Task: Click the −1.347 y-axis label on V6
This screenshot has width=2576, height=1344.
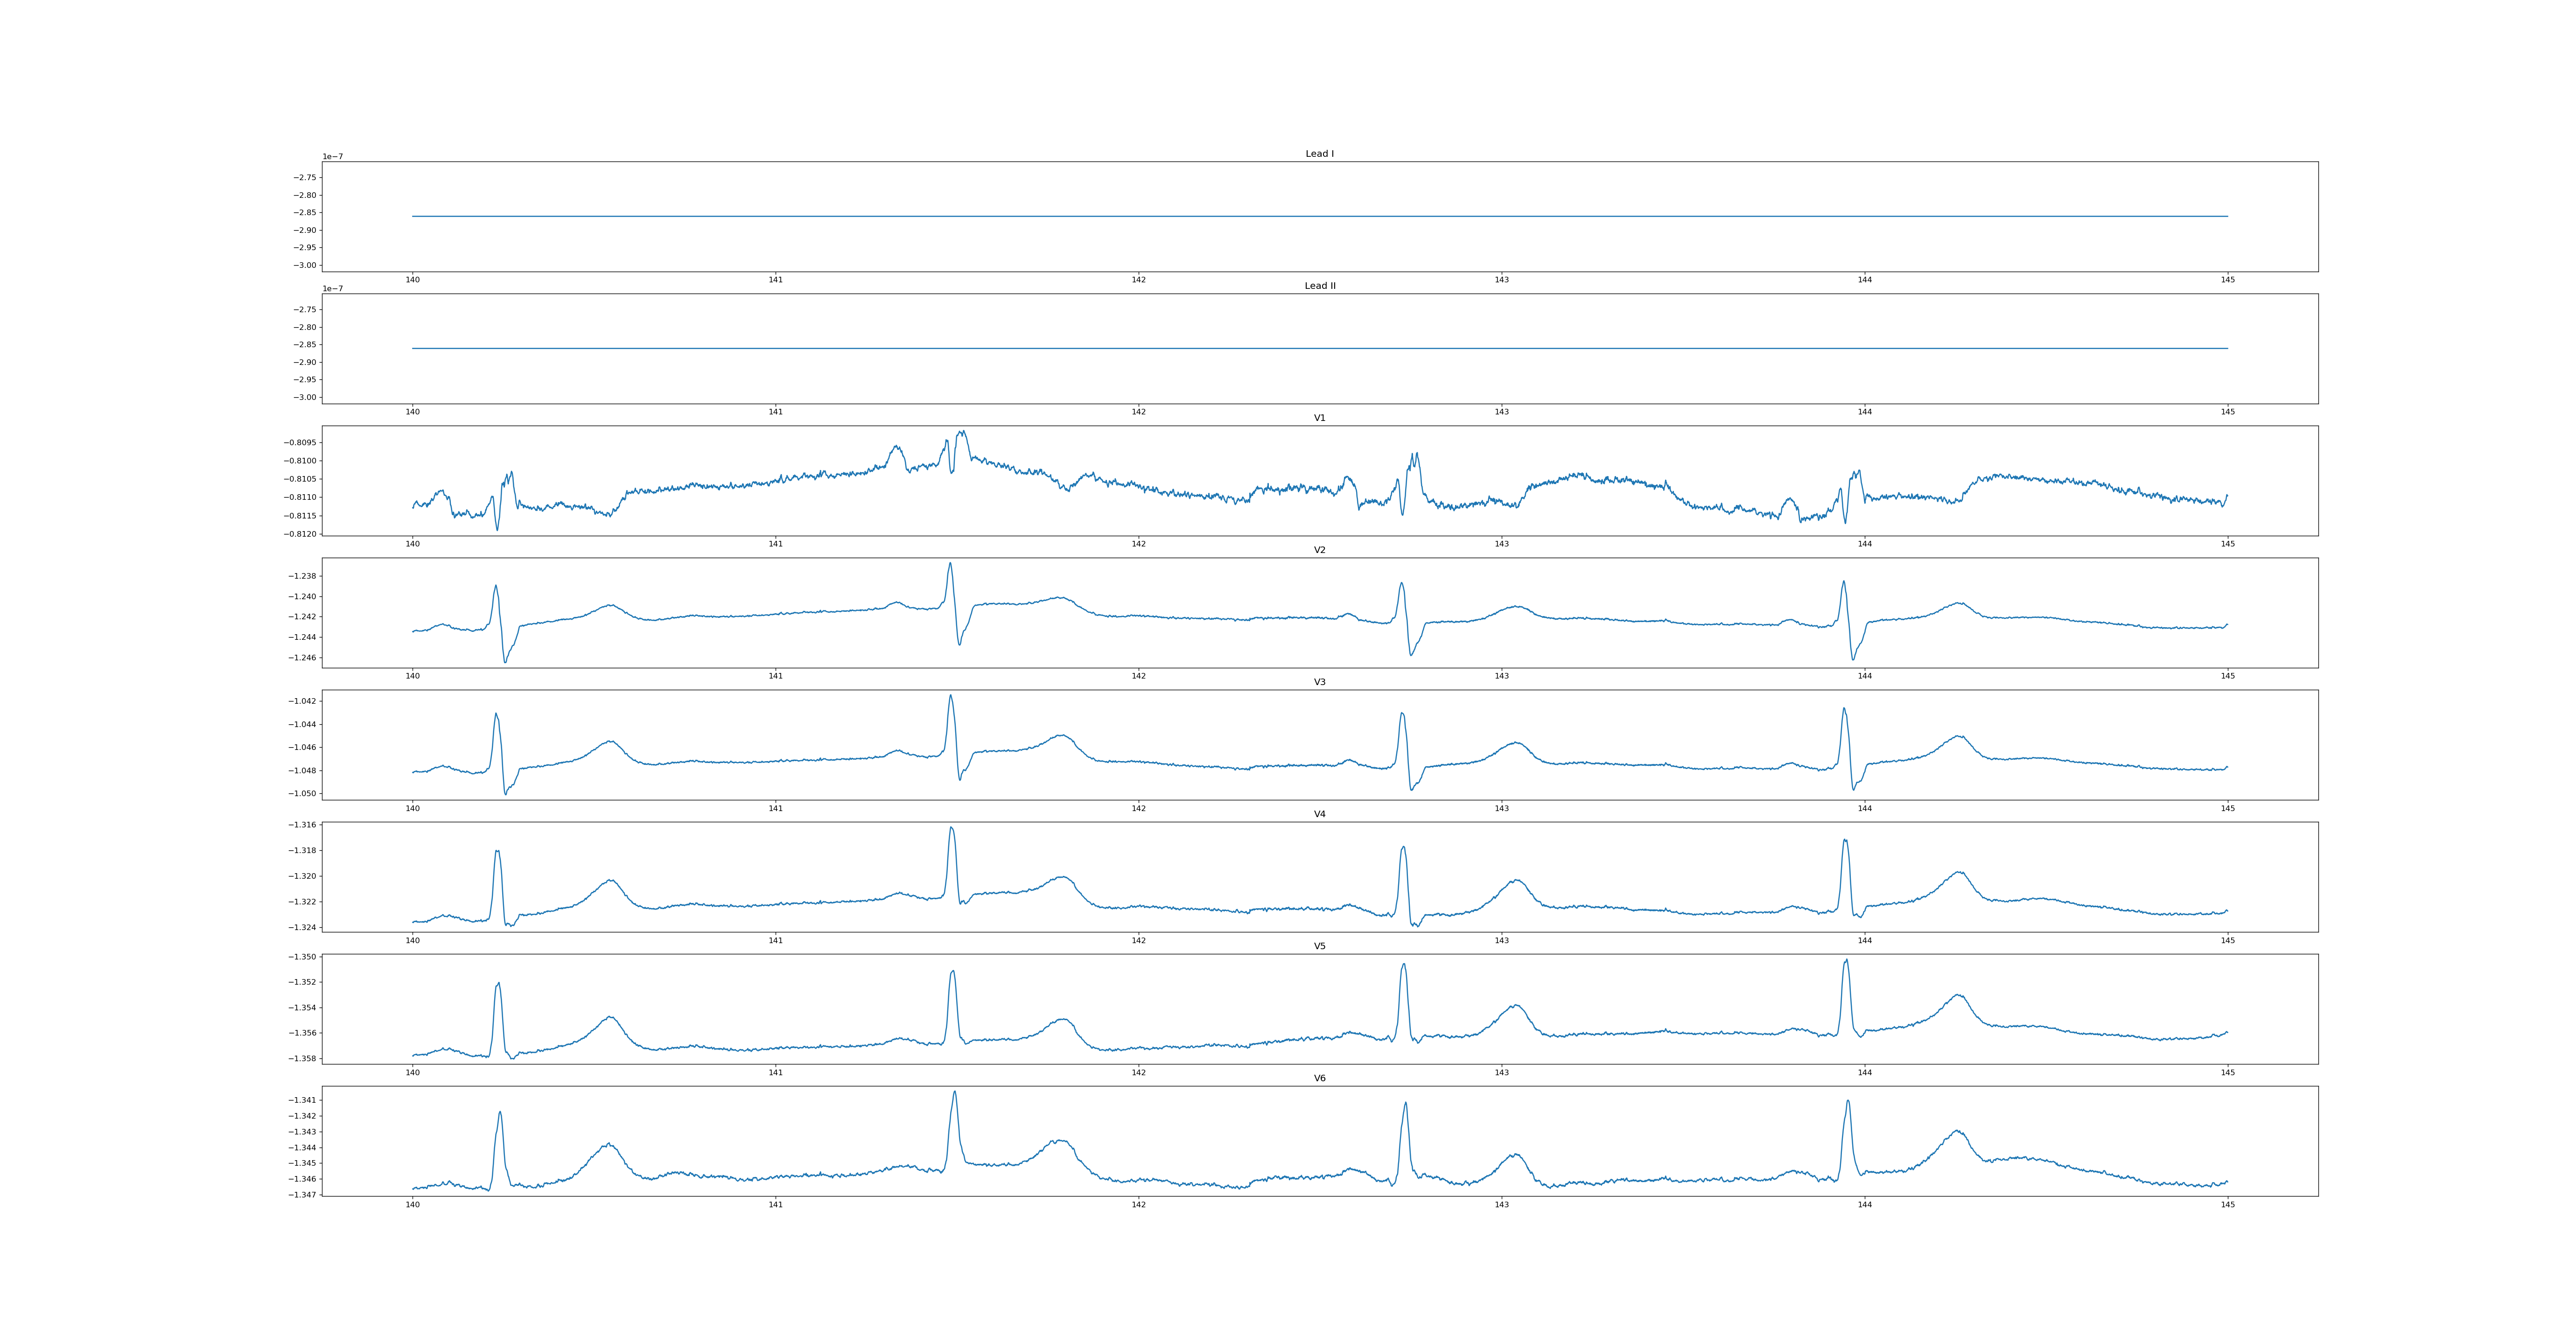Action: [302, 1195]
